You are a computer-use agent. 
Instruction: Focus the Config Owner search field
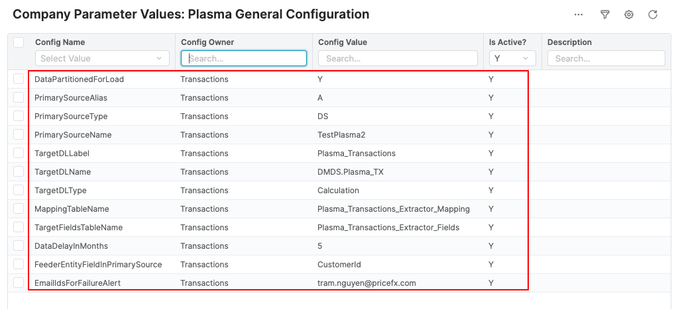point(244,58)
